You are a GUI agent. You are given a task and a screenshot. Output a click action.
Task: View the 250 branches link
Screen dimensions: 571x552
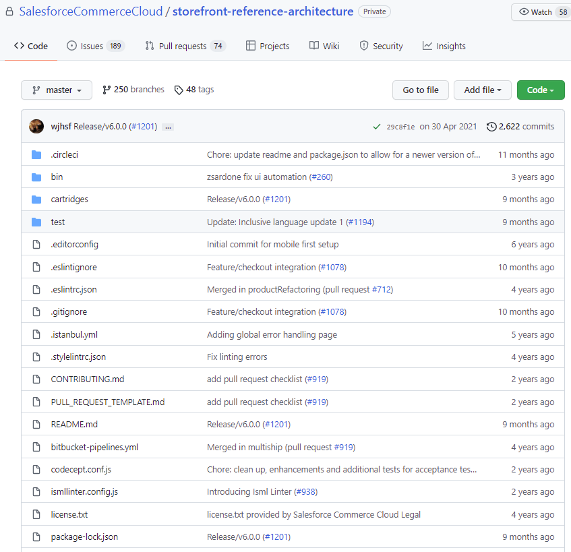[133, 90]
